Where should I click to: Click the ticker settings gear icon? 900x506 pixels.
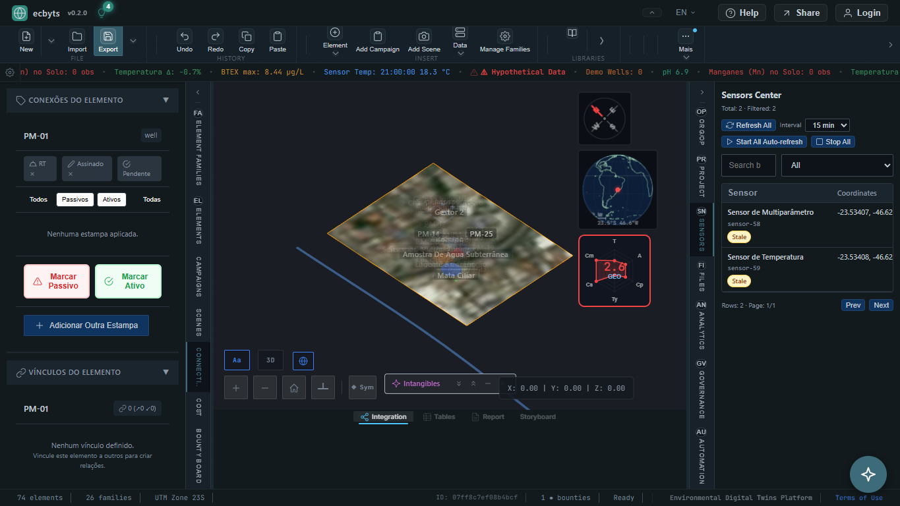click(10, 72)
